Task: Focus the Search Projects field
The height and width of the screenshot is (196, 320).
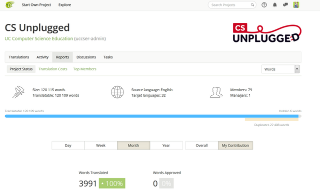Action: pos(232,5)
